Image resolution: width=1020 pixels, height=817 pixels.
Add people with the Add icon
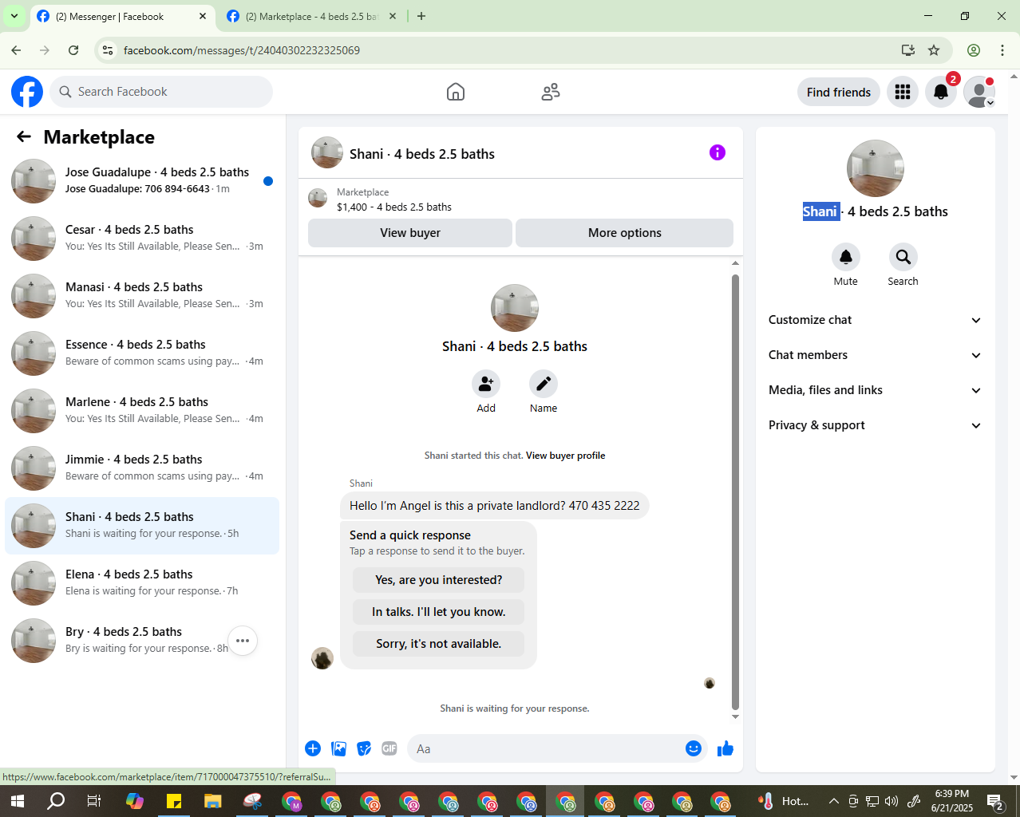coord(486,384)
